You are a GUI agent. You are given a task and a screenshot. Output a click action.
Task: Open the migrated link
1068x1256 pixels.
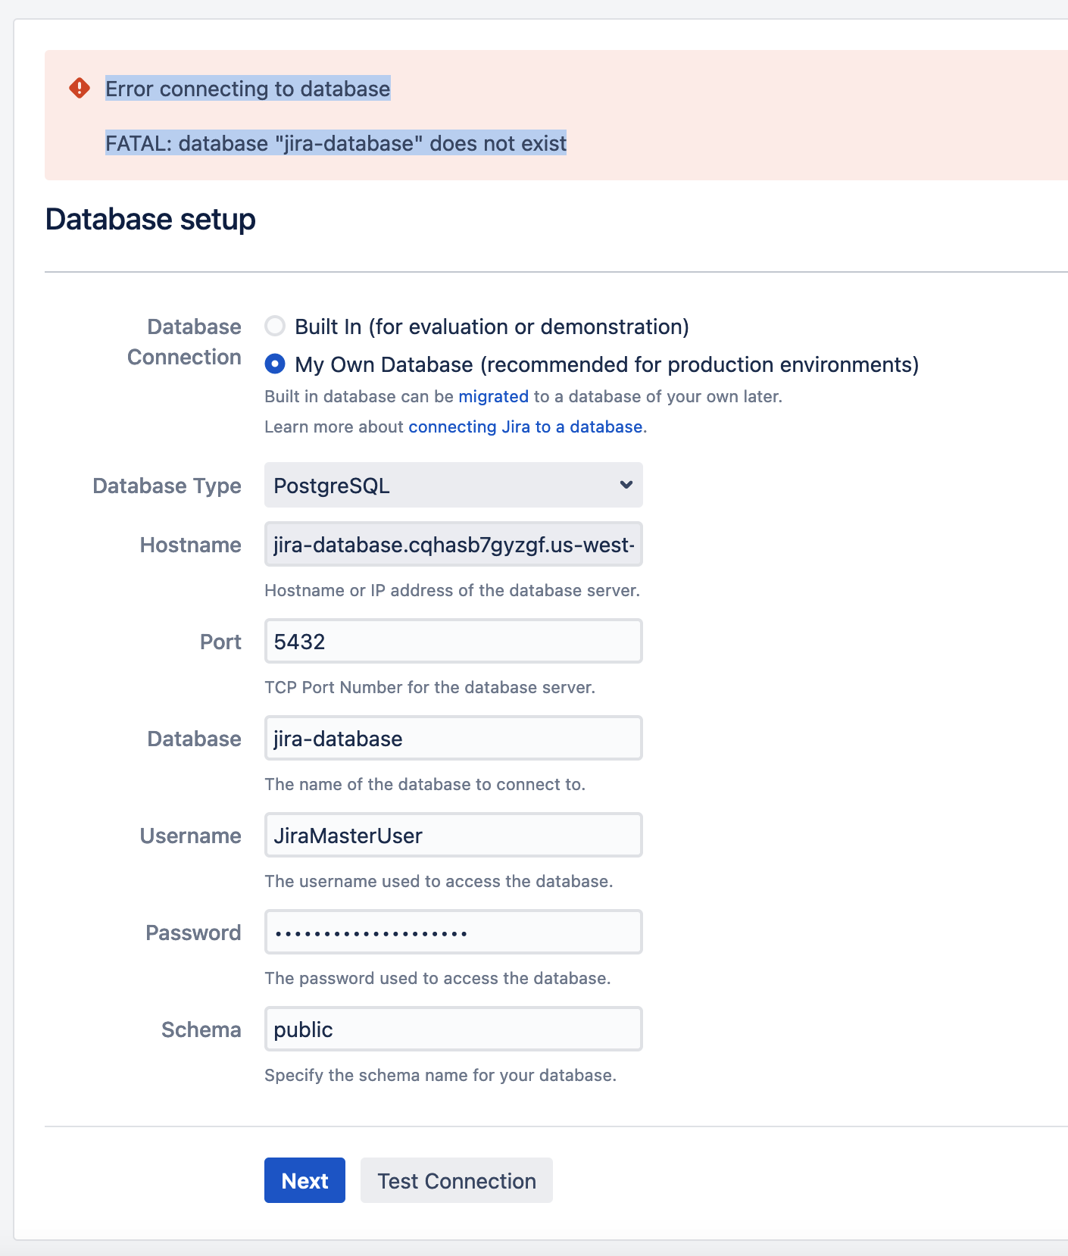(493, 396)
